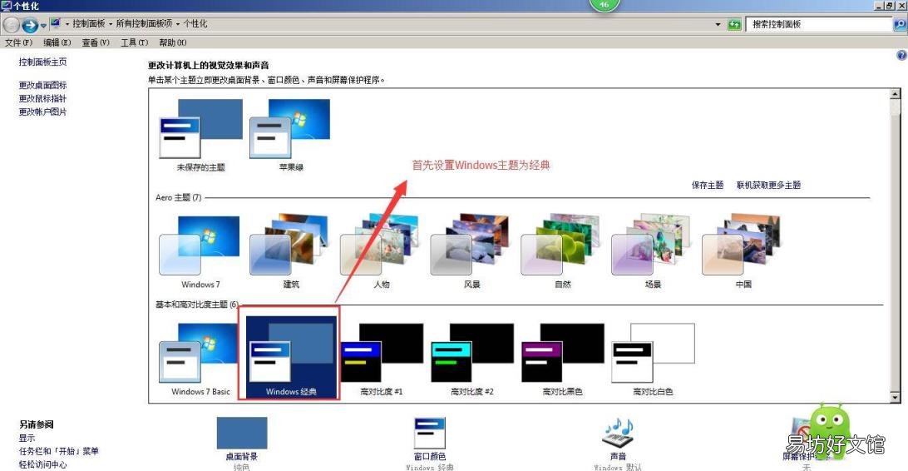Open the 编辑(E) menu
Screen dimensions: 908x471
(57, 42)
